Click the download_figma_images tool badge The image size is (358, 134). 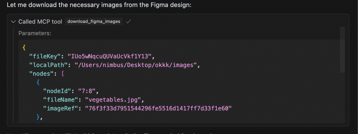tap(94, 21)
